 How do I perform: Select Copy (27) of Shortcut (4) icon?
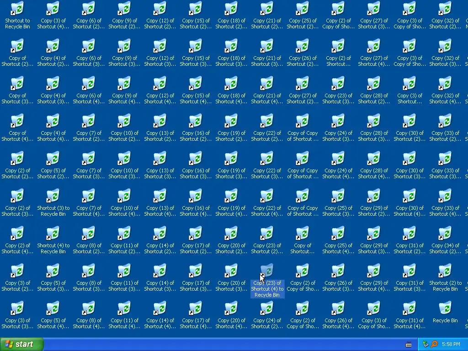click(x=374, y=53)
